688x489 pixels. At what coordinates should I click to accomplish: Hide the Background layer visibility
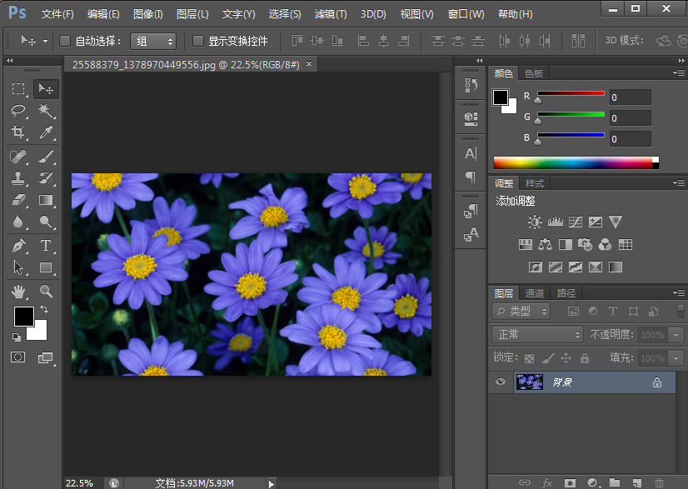point(501,382)
